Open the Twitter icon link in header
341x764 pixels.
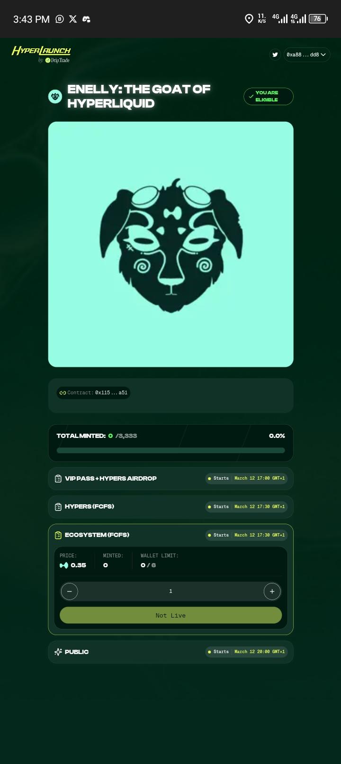[x=275, y=55]
